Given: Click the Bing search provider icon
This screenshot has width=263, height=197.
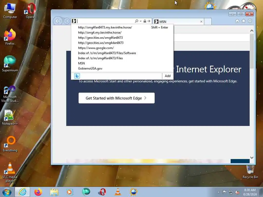Looking at the screenshot, I should (77, 76).
